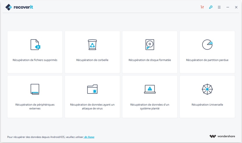Screen dimensions: 242x143
Task: Open the shopping cart purchase icon
Action: 202,7
